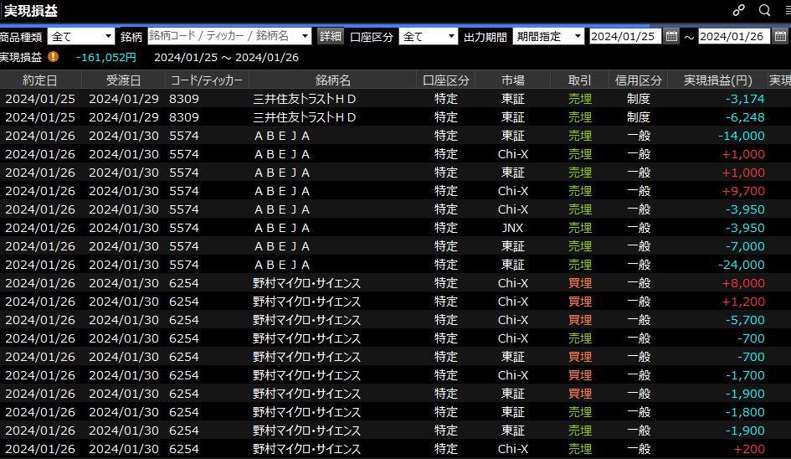Image resolution: width=791 pixels, height=459 pixels.
Task: Sort by 受渡日 column header
Action: pyautogui.click(x=124, y=80)
